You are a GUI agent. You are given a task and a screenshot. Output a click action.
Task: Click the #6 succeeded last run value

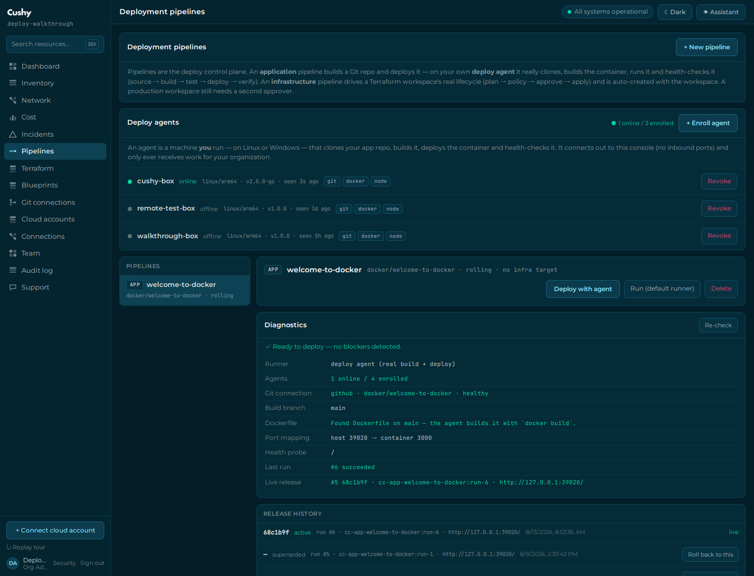point(353,467)
